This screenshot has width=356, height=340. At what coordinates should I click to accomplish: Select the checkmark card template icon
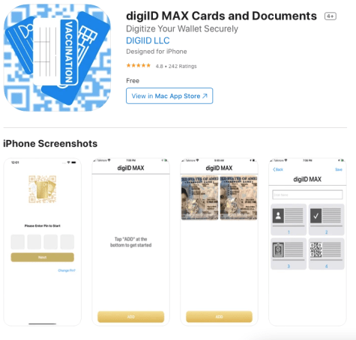(x=316, y=216)
